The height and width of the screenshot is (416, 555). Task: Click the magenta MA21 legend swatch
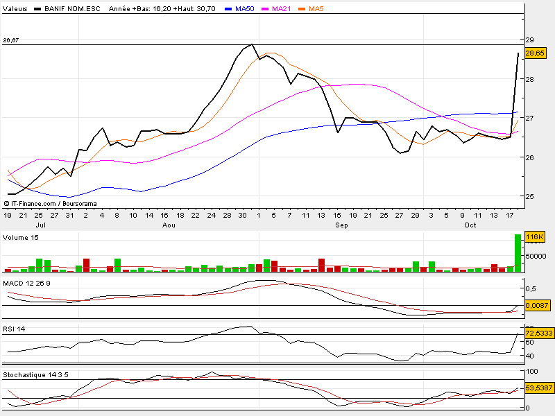(265, 9)
